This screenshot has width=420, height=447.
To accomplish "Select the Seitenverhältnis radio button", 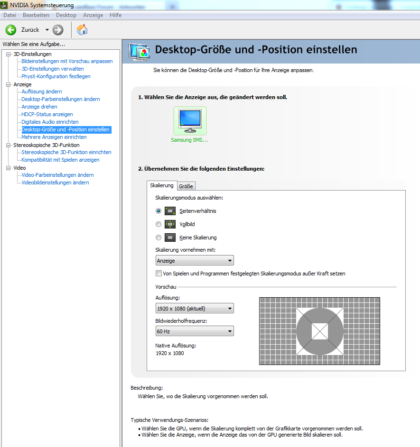I will click(159, 211).
